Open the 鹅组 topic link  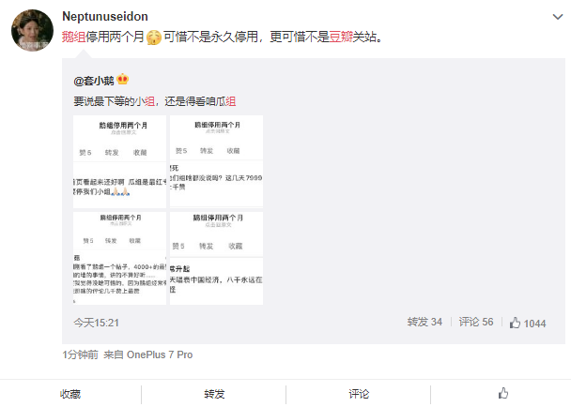pyautogui.click(x=73, y=37)
